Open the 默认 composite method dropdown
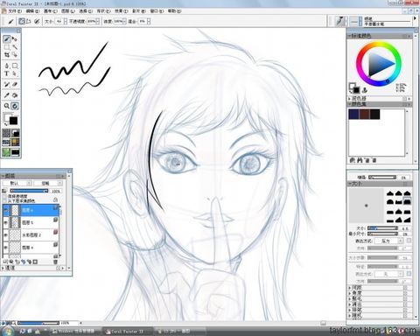 [x=17, y=183]
